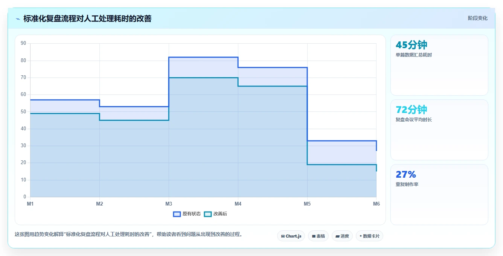The height and width of the screenshot is (256, 503).
Task: Click the 30 y-axis tick label
Action: (23, 146)
